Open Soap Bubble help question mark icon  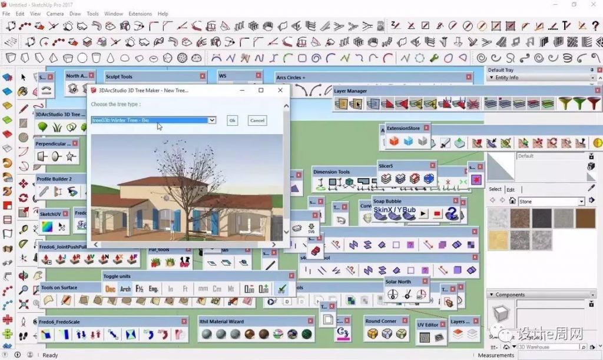click(452, 214)
